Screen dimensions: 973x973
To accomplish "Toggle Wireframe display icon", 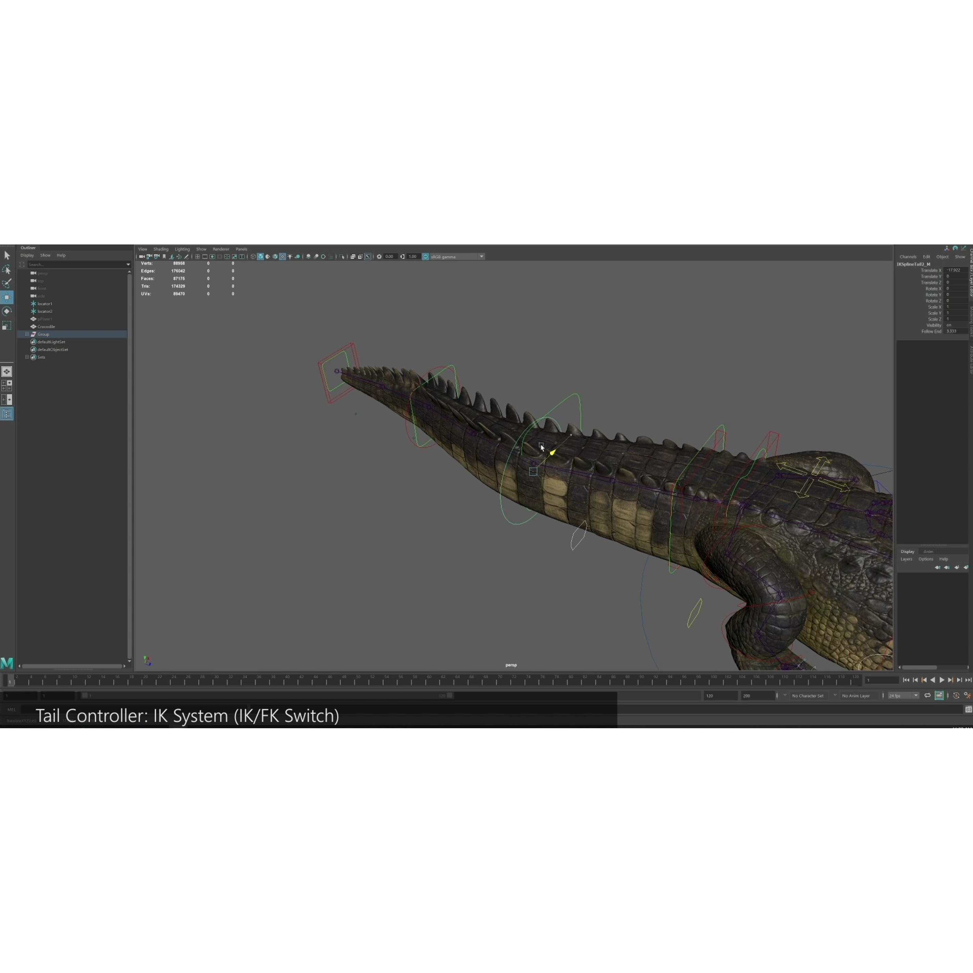I will [253, 256].
